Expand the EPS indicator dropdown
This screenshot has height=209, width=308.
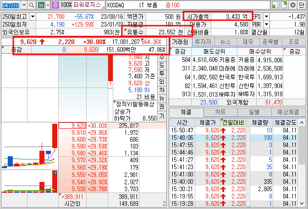point(266,16)
